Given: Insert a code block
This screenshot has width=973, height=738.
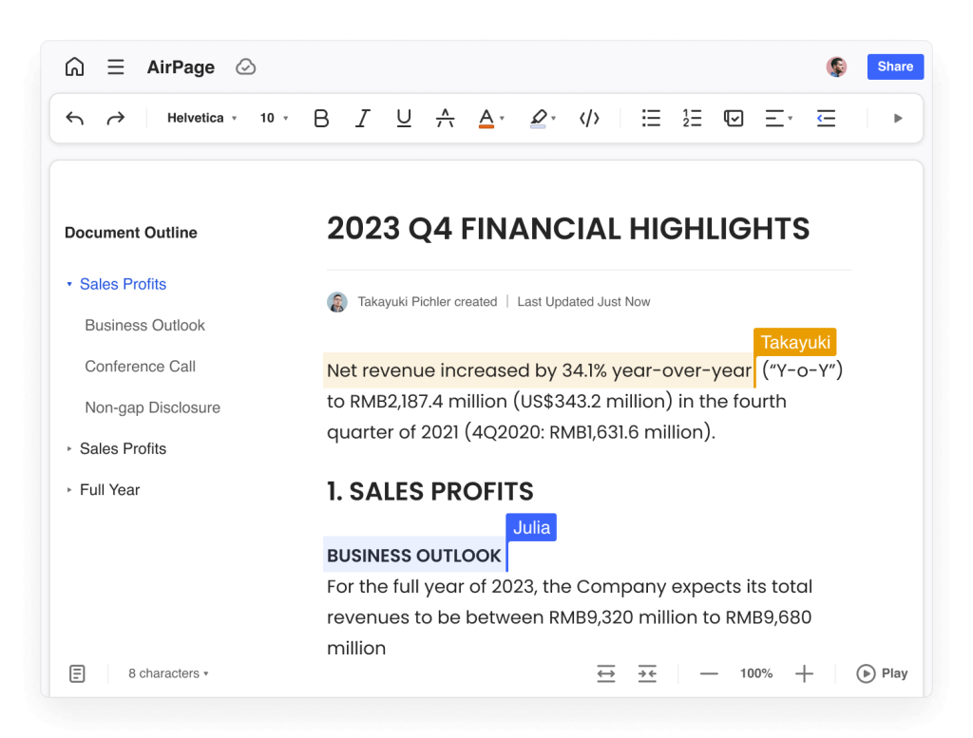Looking at the screenshot, I should click(589, 118).
